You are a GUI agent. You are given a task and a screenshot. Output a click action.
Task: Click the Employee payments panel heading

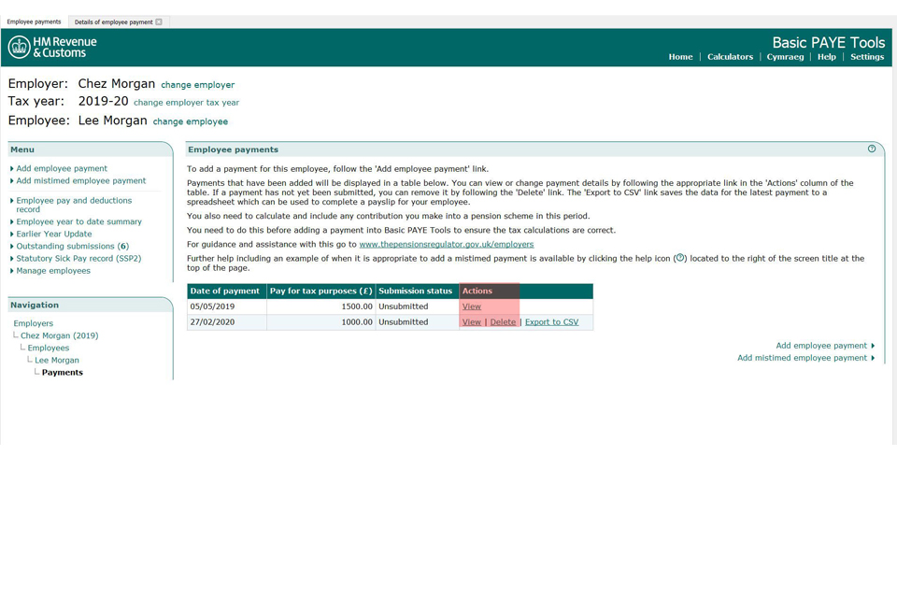coord(233,149)
